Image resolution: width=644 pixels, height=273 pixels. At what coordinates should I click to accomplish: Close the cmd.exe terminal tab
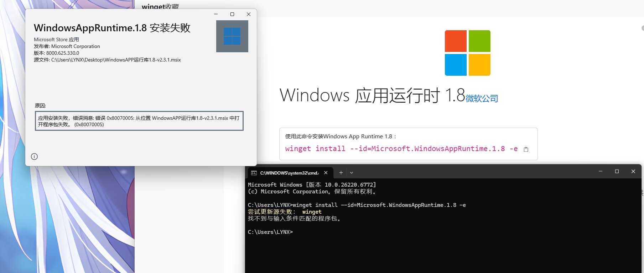[326, 173]
